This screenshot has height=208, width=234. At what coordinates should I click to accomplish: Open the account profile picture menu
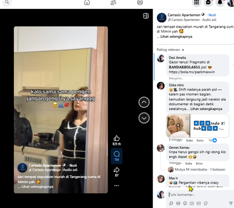point(231,3)
